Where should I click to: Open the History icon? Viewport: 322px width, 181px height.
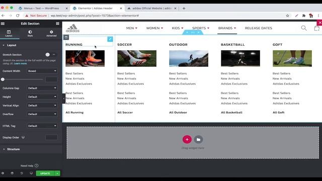tap(22, 173)
